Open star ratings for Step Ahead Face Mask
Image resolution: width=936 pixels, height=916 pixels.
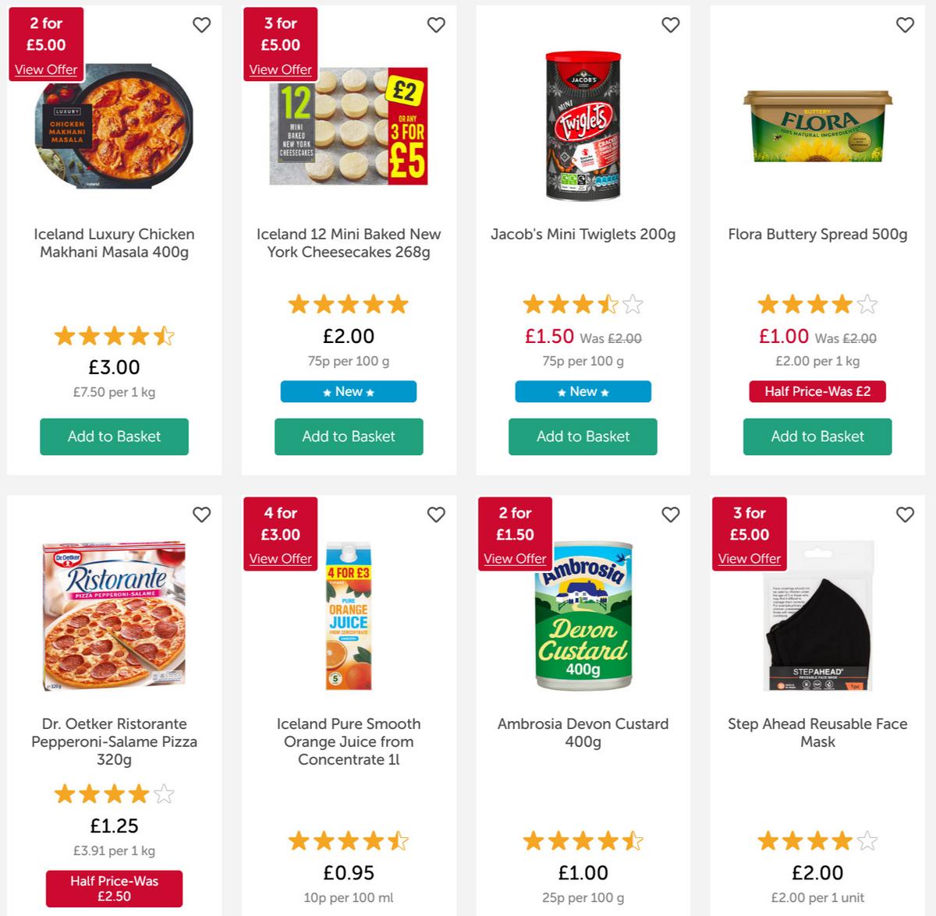coord(817,841)
